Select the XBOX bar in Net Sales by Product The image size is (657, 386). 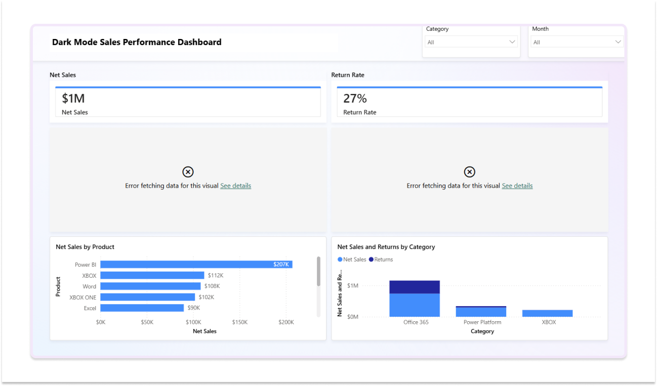point(152,275)
